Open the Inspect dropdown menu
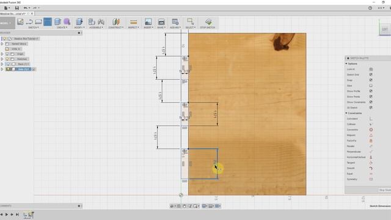This screenshot has height=220, width=391. pos(133,28)
